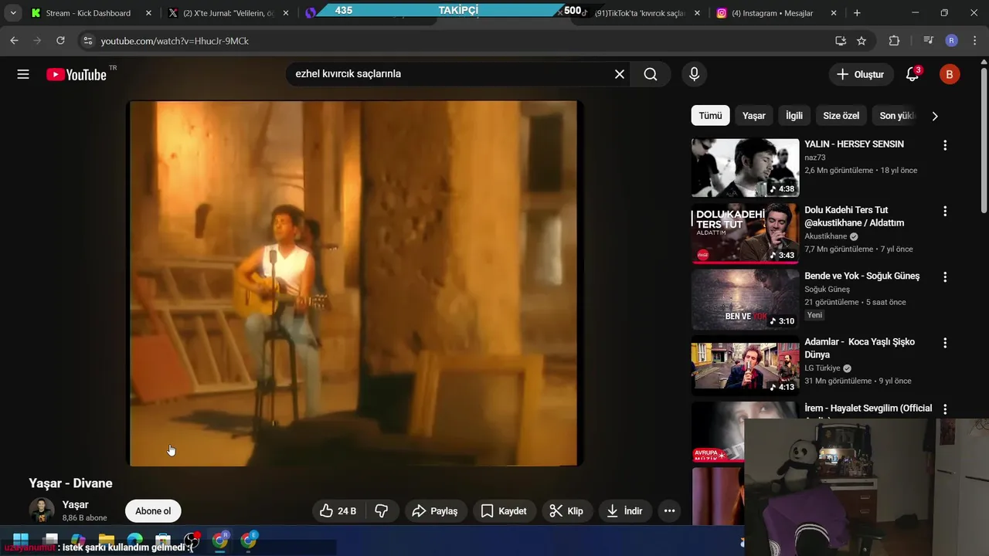
Task: Open the tab search dropdown arrow
Action: click(x=13, y=13)
